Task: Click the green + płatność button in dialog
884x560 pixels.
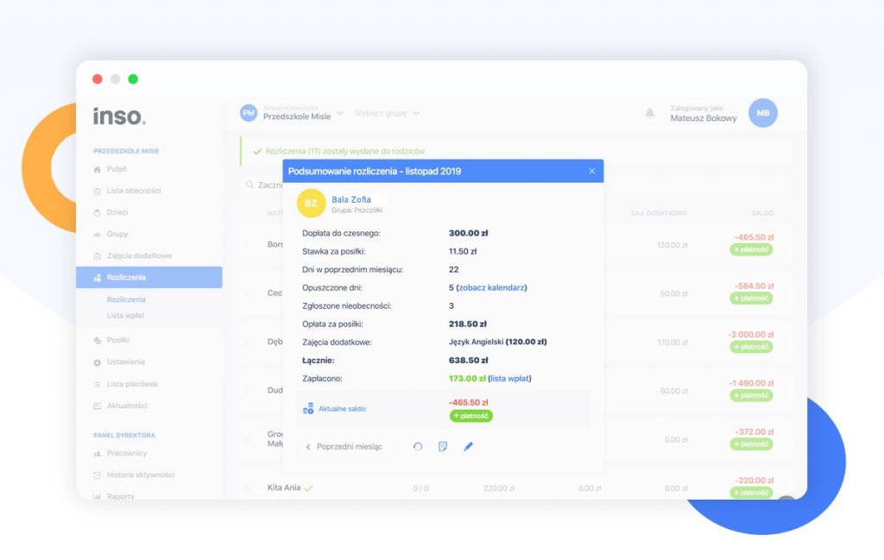Action: coord(470,416)
